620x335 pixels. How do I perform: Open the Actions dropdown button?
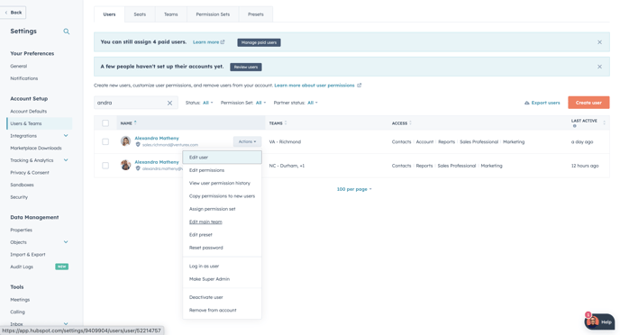(247, 141)
